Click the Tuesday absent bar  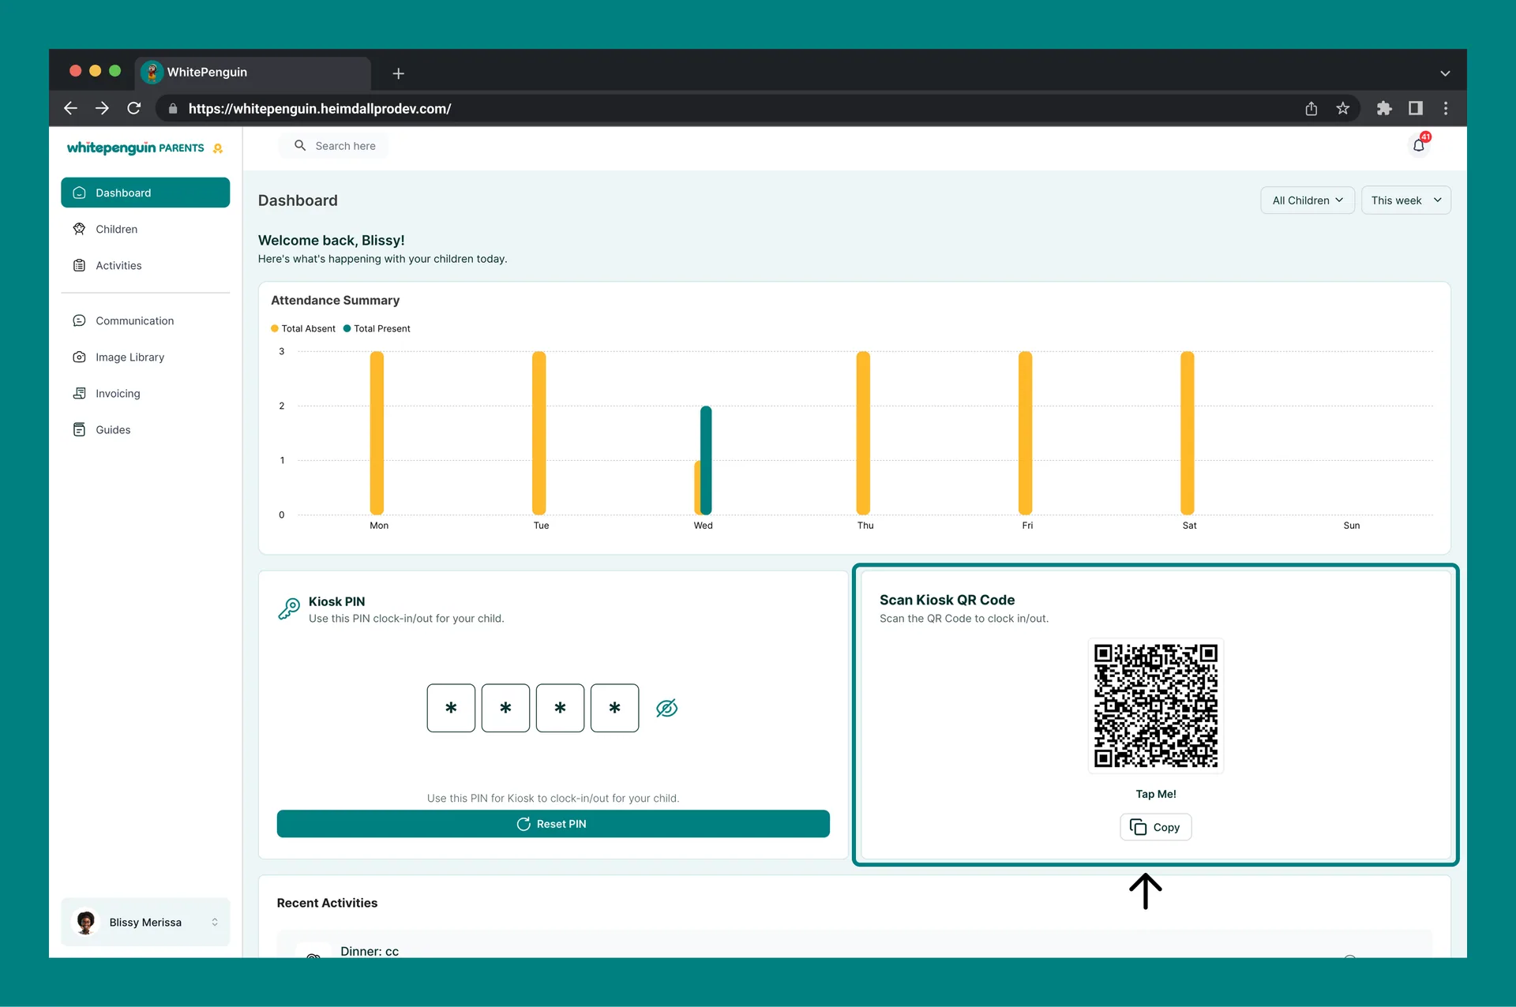pos(539,433)
